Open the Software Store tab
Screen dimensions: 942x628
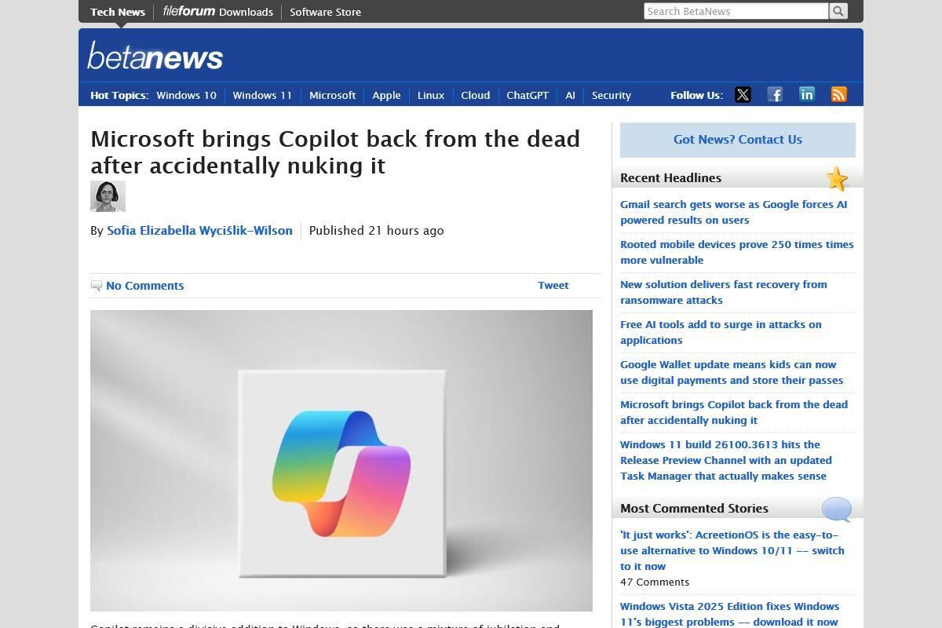(x=325, y=12)
